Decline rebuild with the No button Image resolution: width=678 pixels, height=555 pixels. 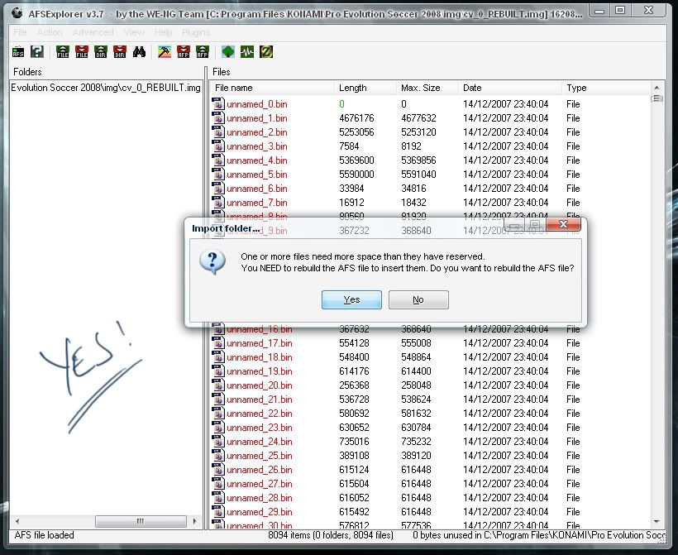point(418,299)
